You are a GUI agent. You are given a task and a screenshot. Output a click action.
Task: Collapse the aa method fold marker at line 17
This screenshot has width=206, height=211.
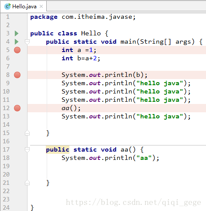pyautogui.click(x=27, y=150)
